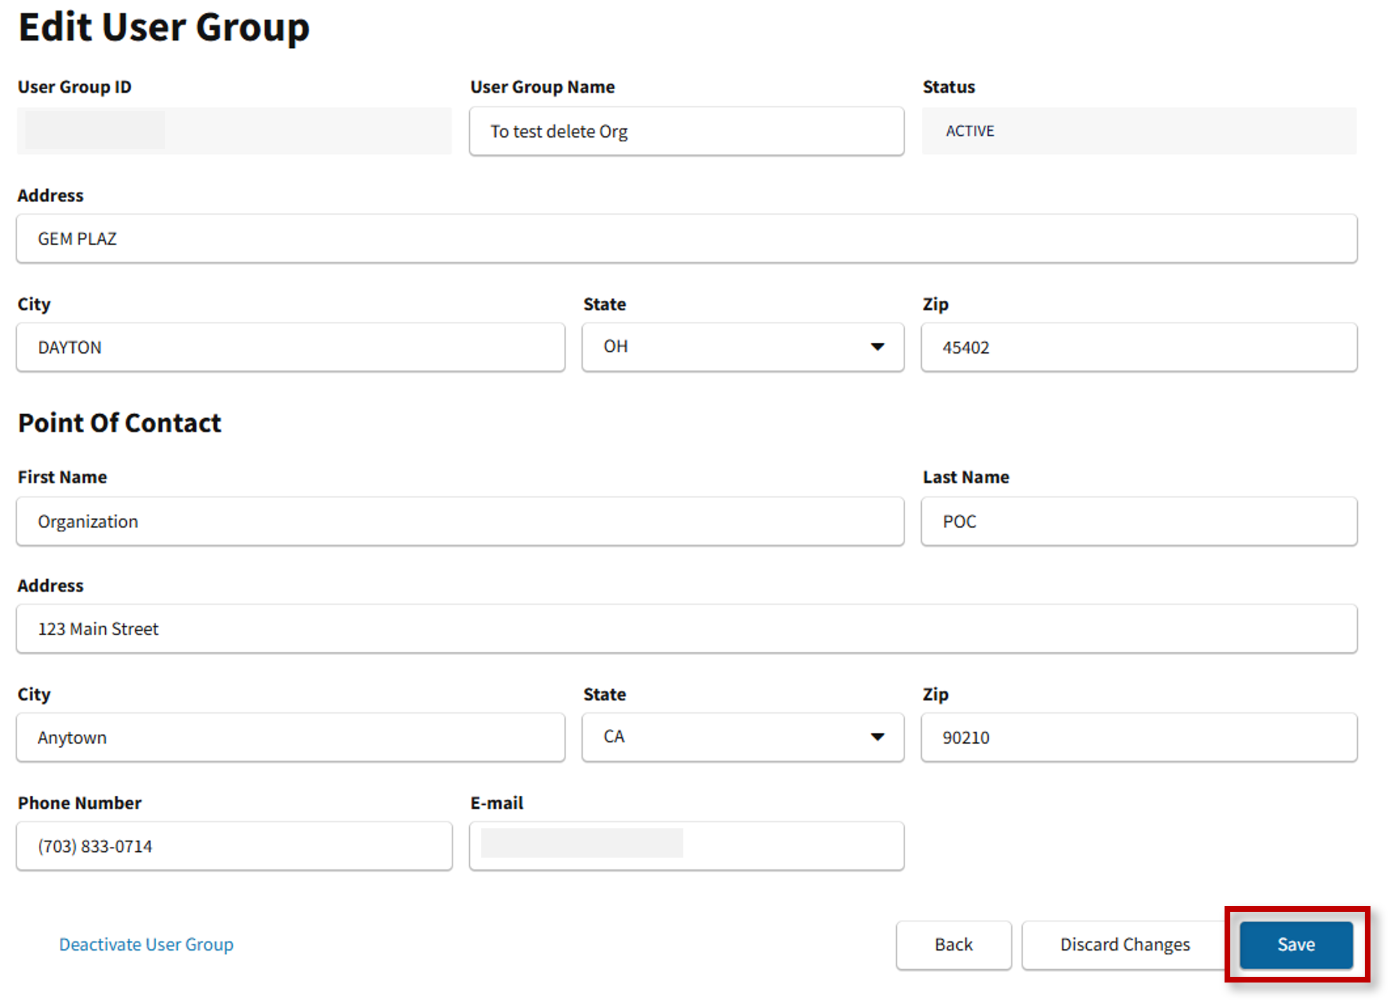Click the Status label
1389x1001 pixels.
949,87
